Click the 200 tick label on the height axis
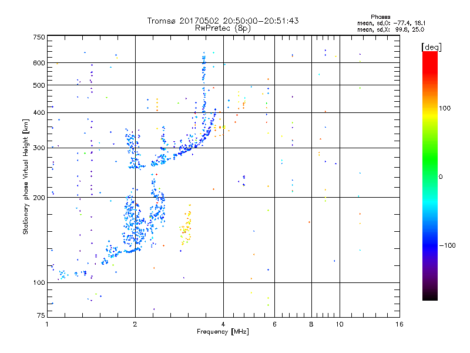The height and width of the screenshot is (353, 470). (x=39, y=198)
